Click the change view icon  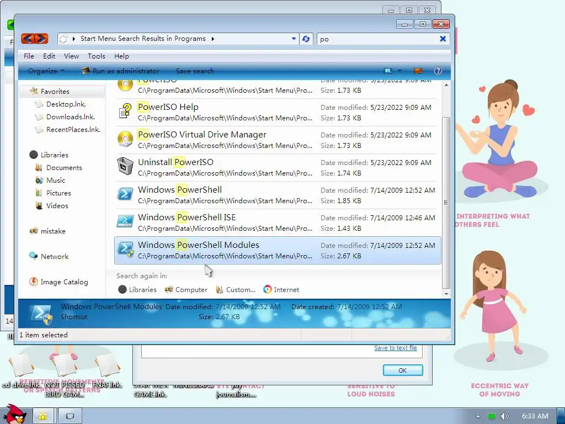pyautogui.click(x=388, y=71)
